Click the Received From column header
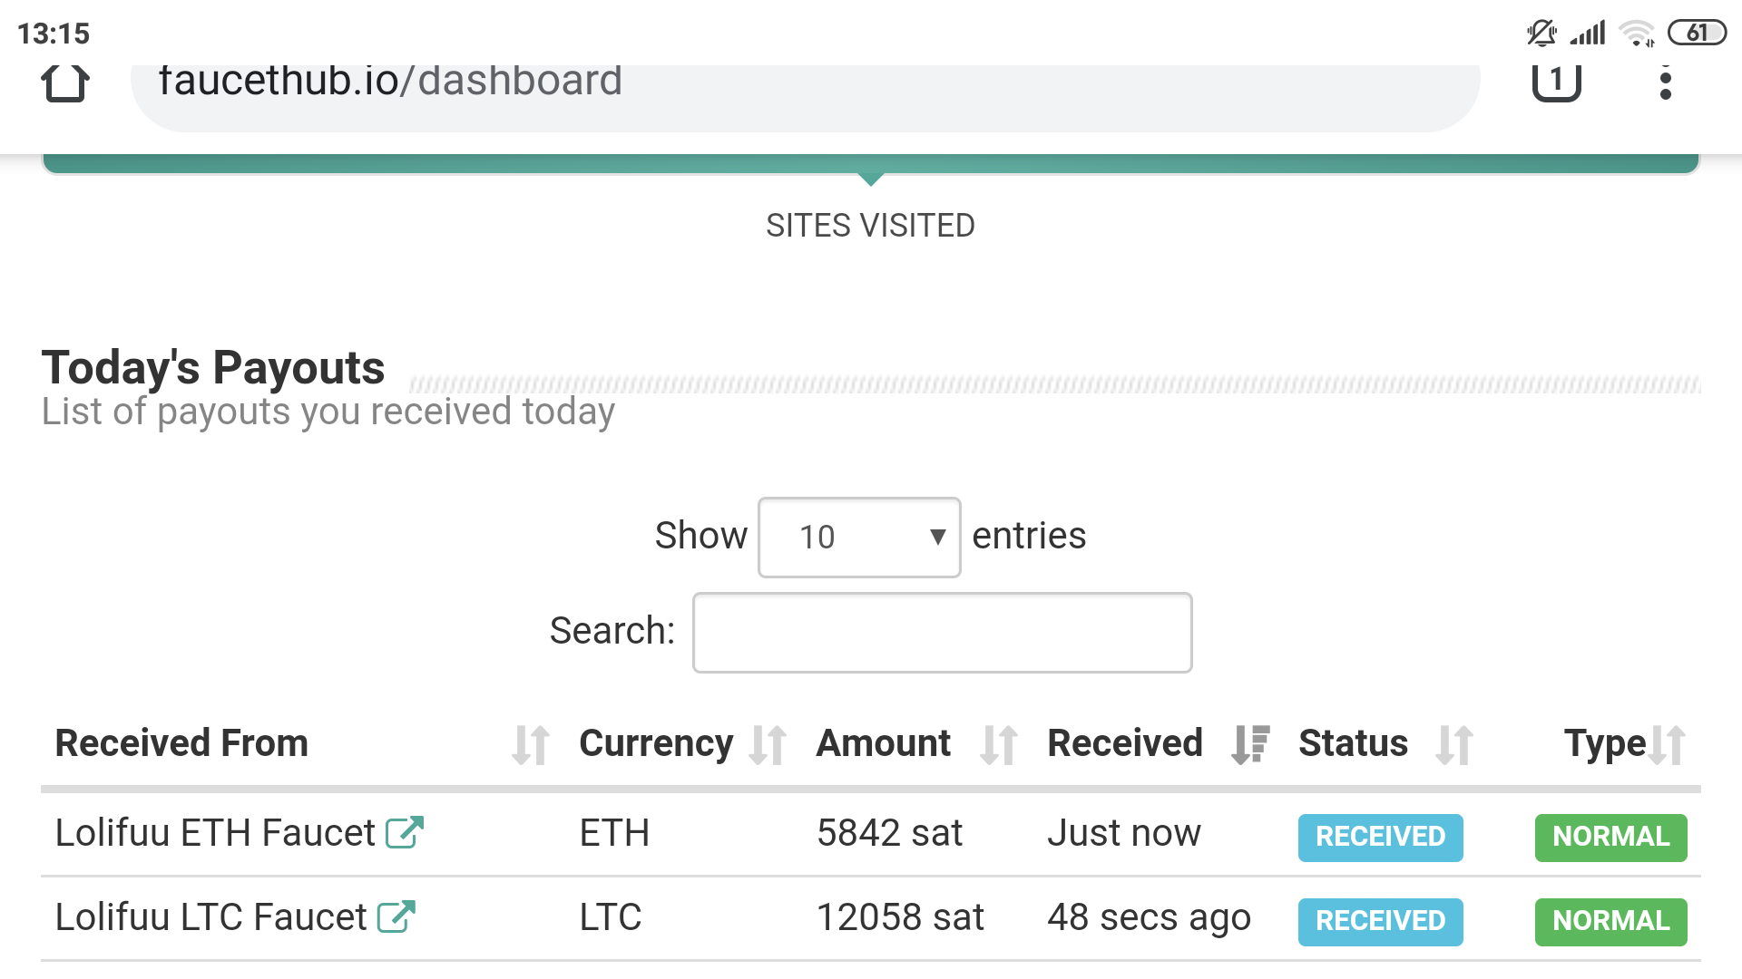Screen dimensions: 1742x979 click(x=181, y=743)
